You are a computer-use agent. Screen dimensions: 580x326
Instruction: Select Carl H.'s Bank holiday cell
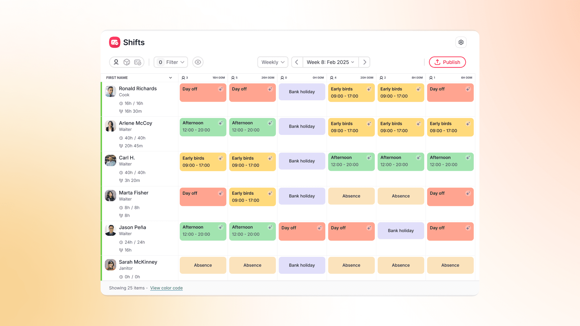click(x=301, y=161)
